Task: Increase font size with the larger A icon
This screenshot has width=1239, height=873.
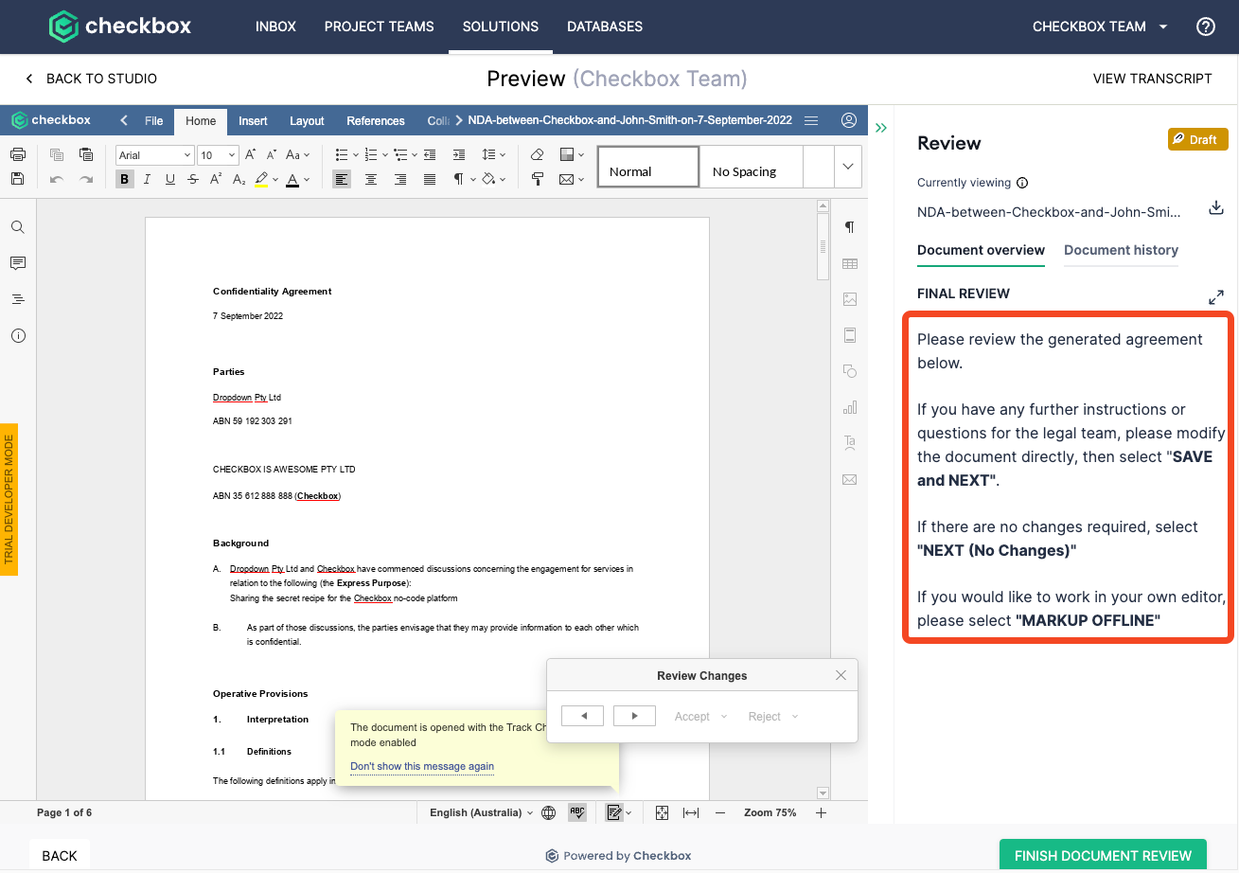Action: pyautogui.click(x=251, y=154)
